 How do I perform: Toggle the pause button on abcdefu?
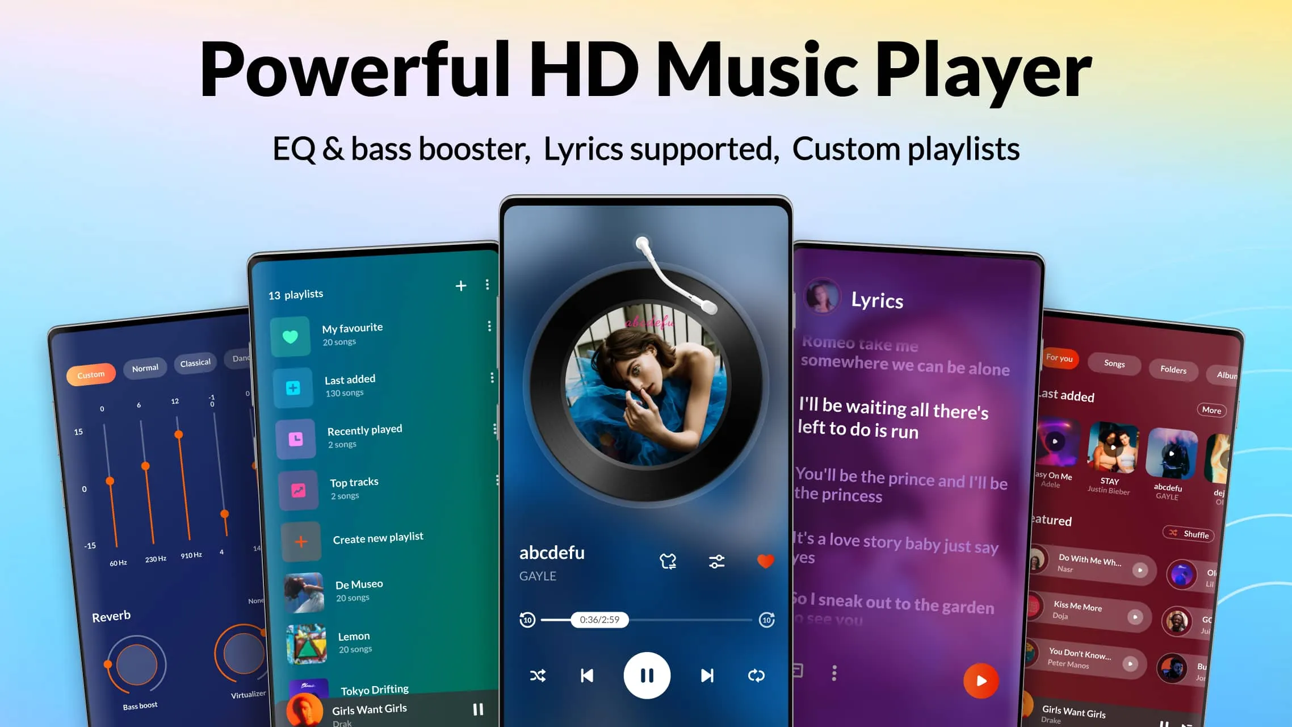646,675
